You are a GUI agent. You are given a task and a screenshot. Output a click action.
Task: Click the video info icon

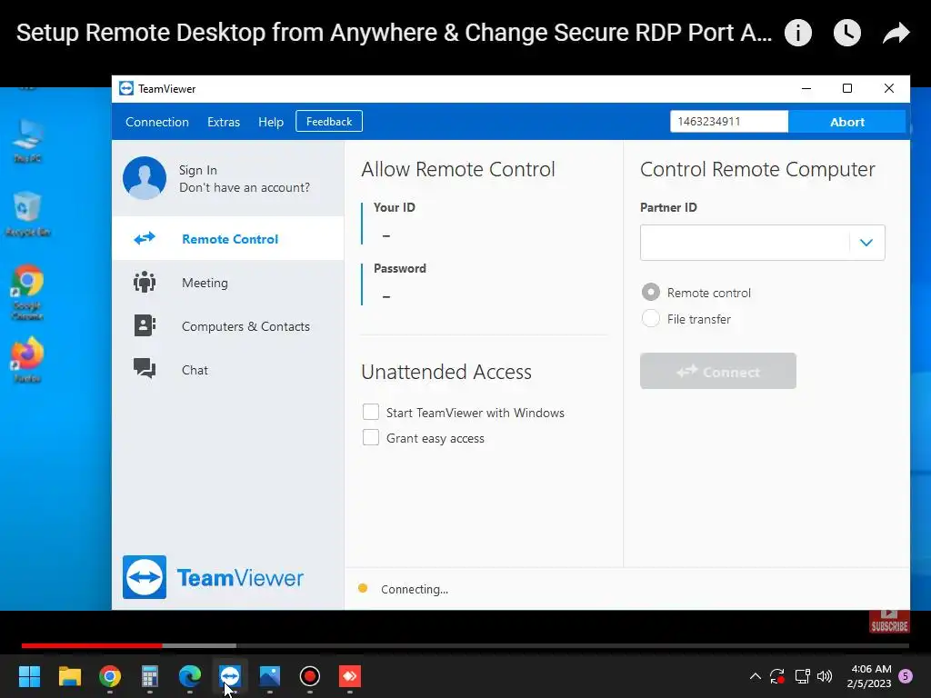798,33
